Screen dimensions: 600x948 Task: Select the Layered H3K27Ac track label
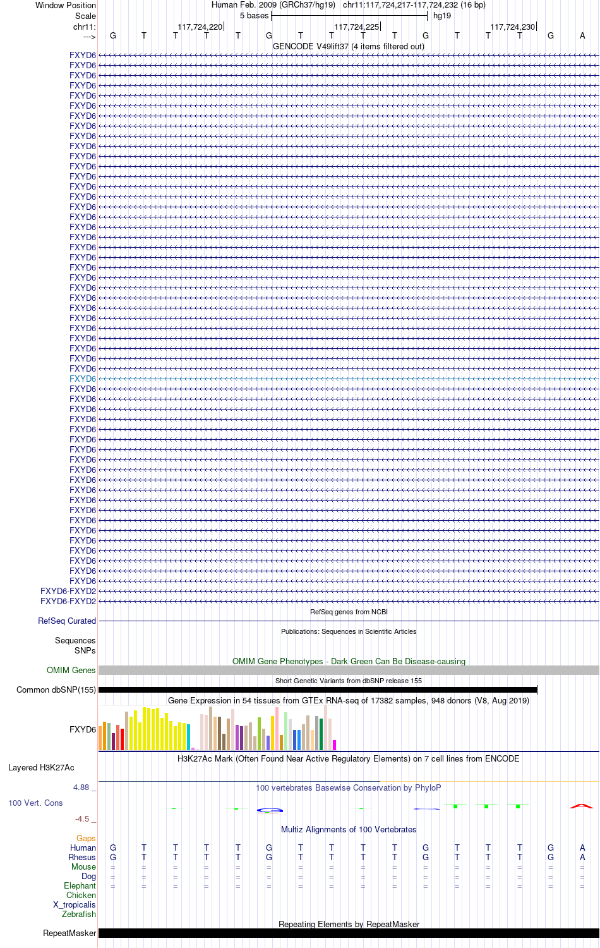click(x=41, y=767)
